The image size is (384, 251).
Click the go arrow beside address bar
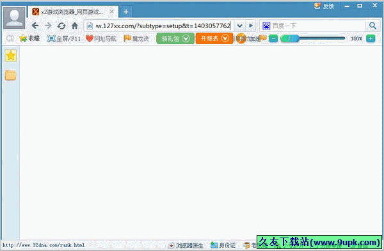(x=250, y=26)
